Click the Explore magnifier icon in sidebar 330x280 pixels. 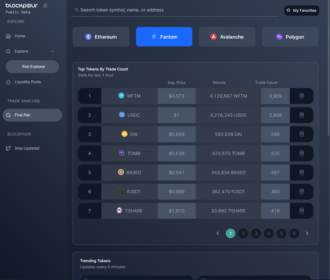8,51
